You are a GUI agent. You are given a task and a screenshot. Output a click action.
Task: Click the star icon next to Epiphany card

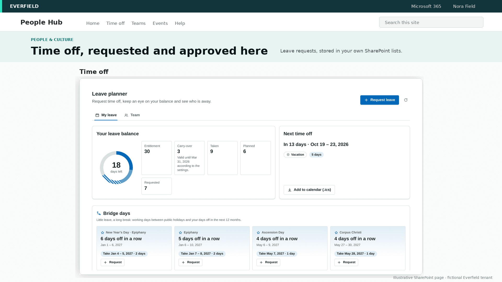pyautogui.click(x=180, y=233)
